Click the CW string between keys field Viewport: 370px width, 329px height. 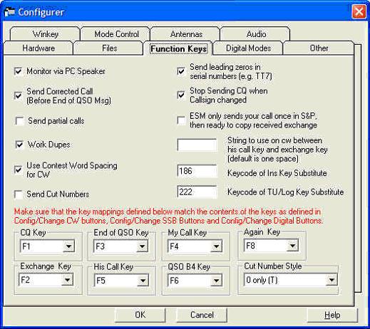coord(197,145)
